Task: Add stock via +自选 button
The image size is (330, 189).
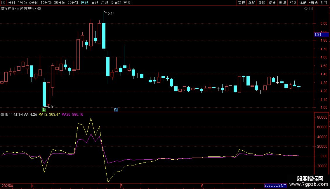Action: tap(313, 3)
